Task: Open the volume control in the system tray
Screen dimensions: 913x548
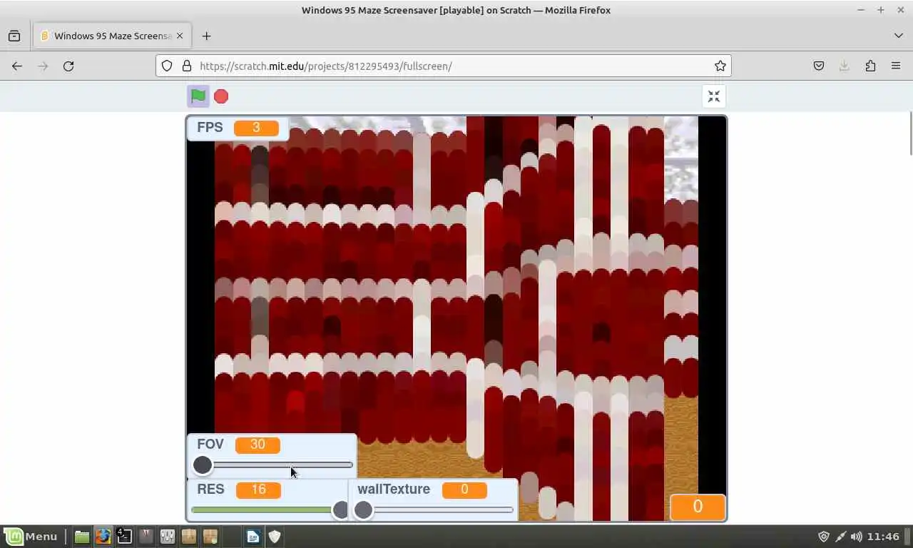Action: (x=856, y=537)
